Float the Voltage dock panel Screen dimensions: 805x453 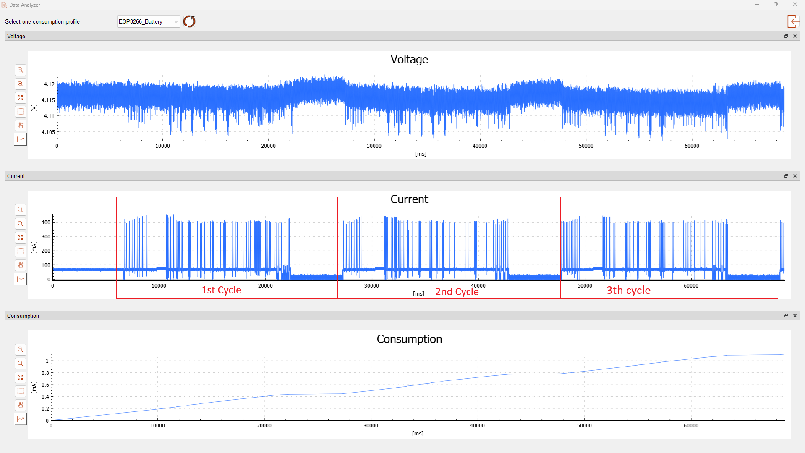coord(786,36)
